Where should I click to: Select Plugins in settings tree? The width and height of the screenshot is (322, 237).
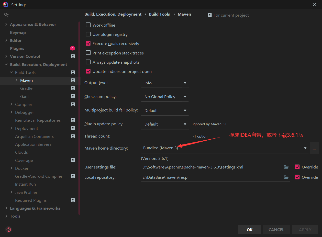coord(17,48)
